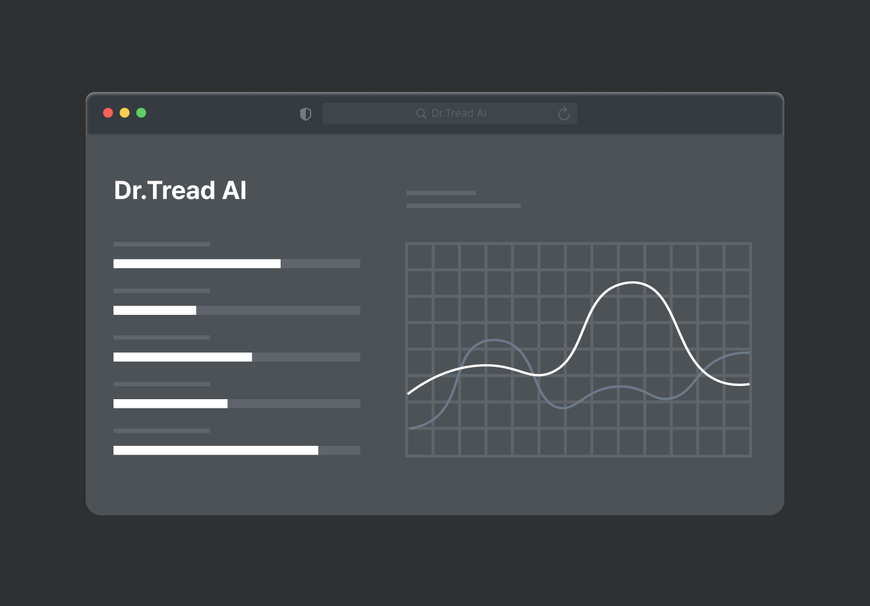Click the search magnifier icon in address bar
The image size is (870, 606).
click(421, 113)
